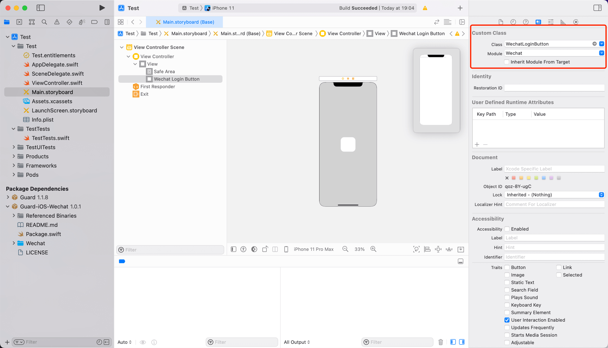
Task: Open the library plus button
Action: (x=460, y=8)
